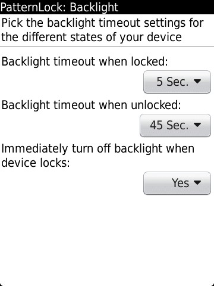The image size is (214, 286).
Task: Select the '45 Sec.' value text
Action: pos(169,125)
